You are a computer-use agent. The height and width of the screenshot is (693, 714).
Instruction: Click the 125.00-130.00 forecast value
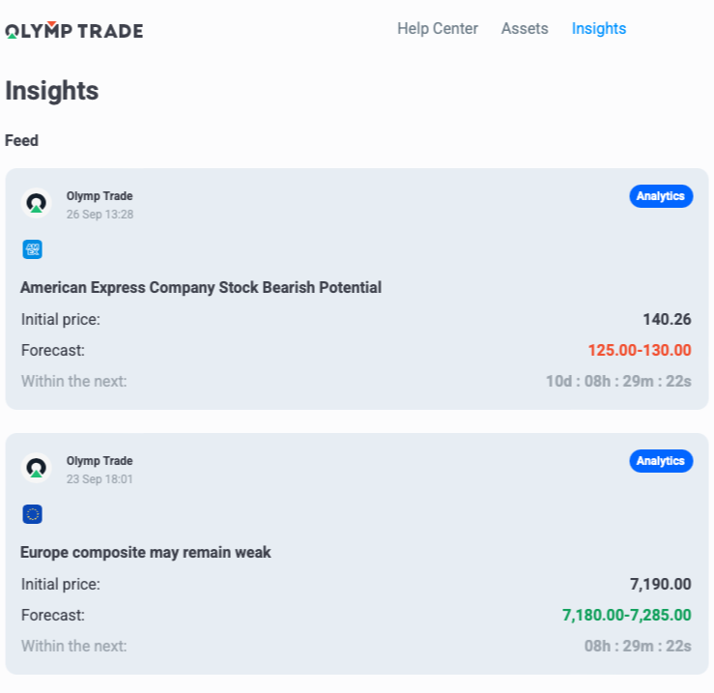[640, 350]
